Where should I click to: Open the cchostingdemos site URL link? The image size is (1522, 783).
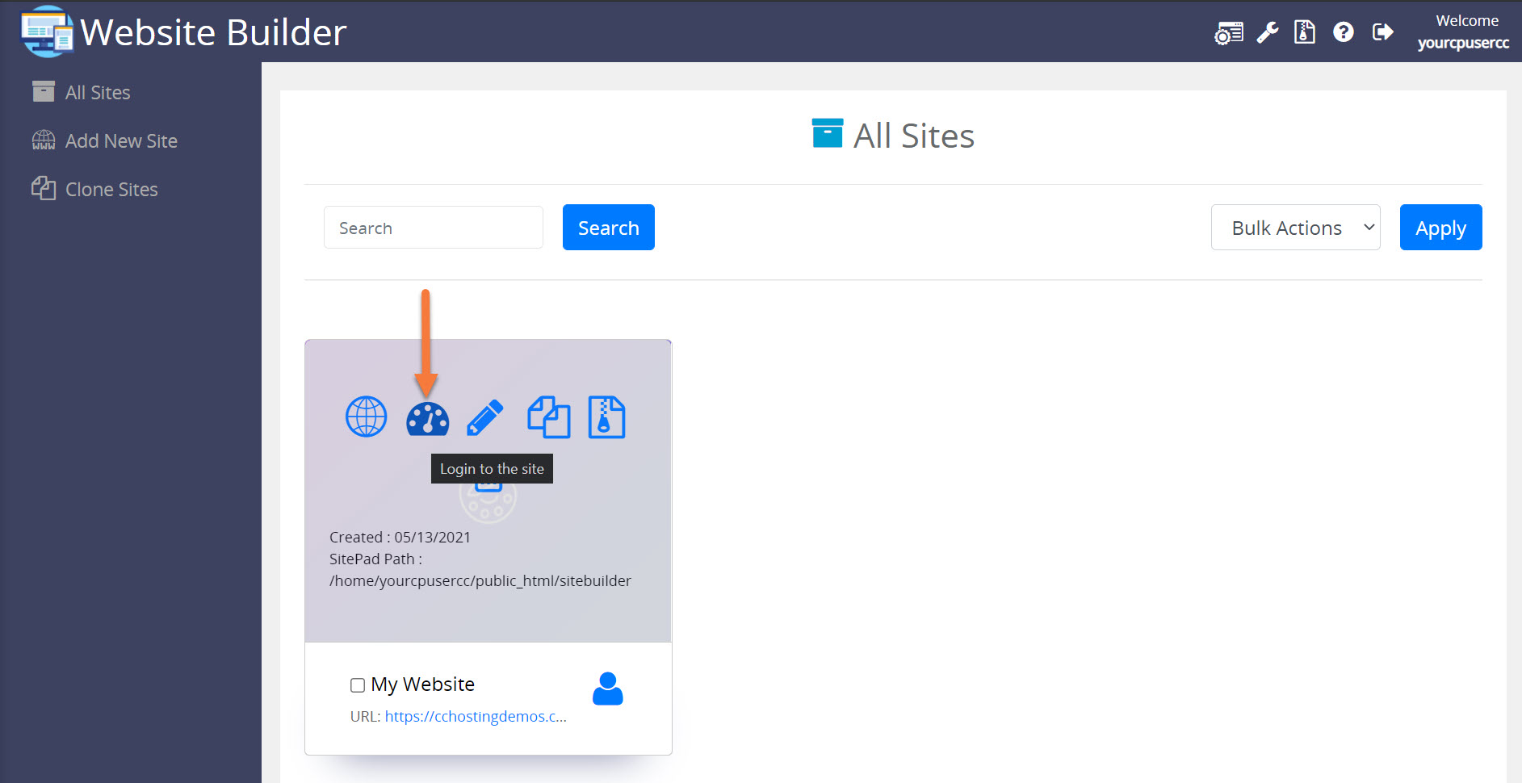click(475, 717)
